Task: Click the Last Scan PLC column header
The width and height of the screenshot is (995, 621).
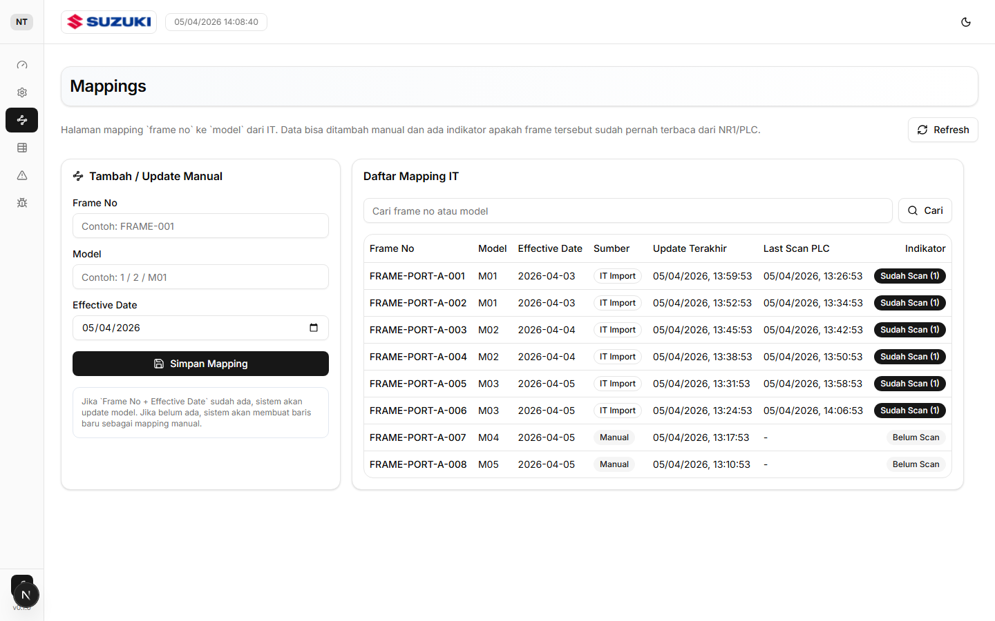Action: click(796, 248)
